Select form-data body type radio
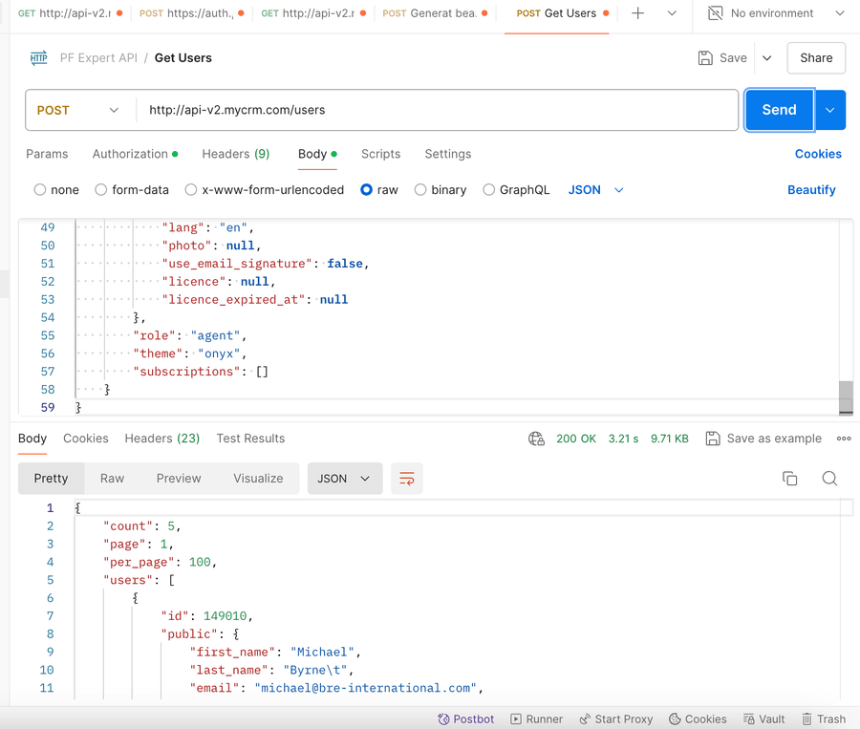Image resolution: width=860 pixels, height=729 pixels. 101,190
